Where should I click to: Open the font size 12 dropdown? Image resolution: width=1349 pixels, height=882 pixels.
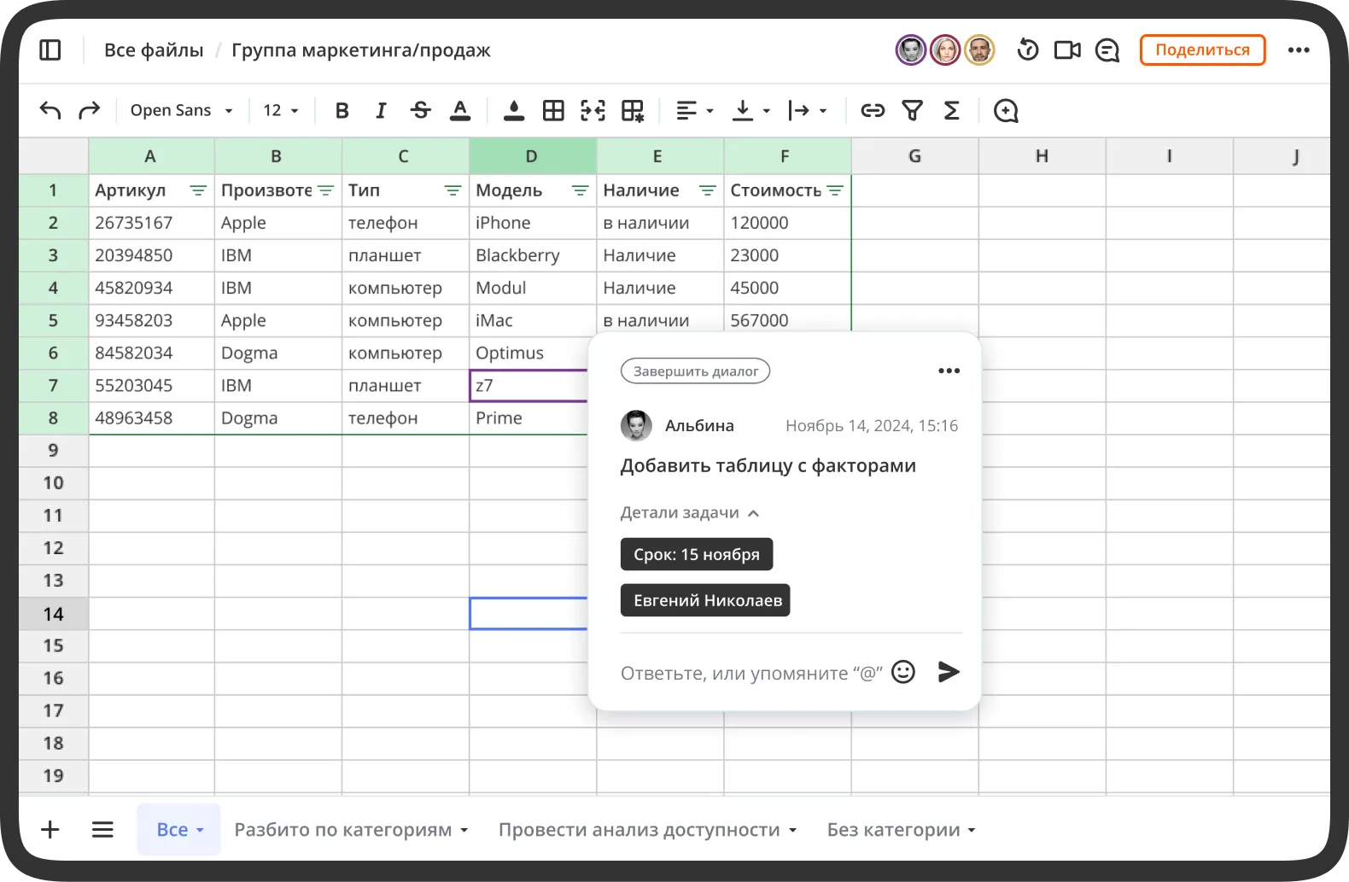[281, 110]
